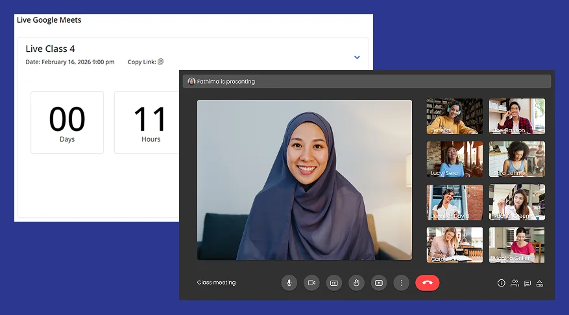
Task: Open the three-dot more options menu
Action: click(401, 283)
